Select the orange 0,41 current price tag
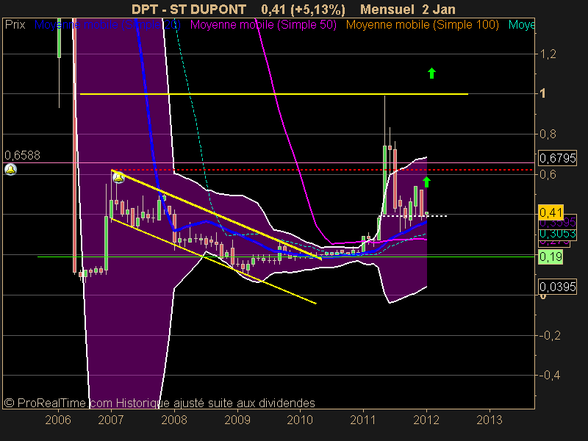The width and height of the screenshot is (588, 441). pos(551,212)
